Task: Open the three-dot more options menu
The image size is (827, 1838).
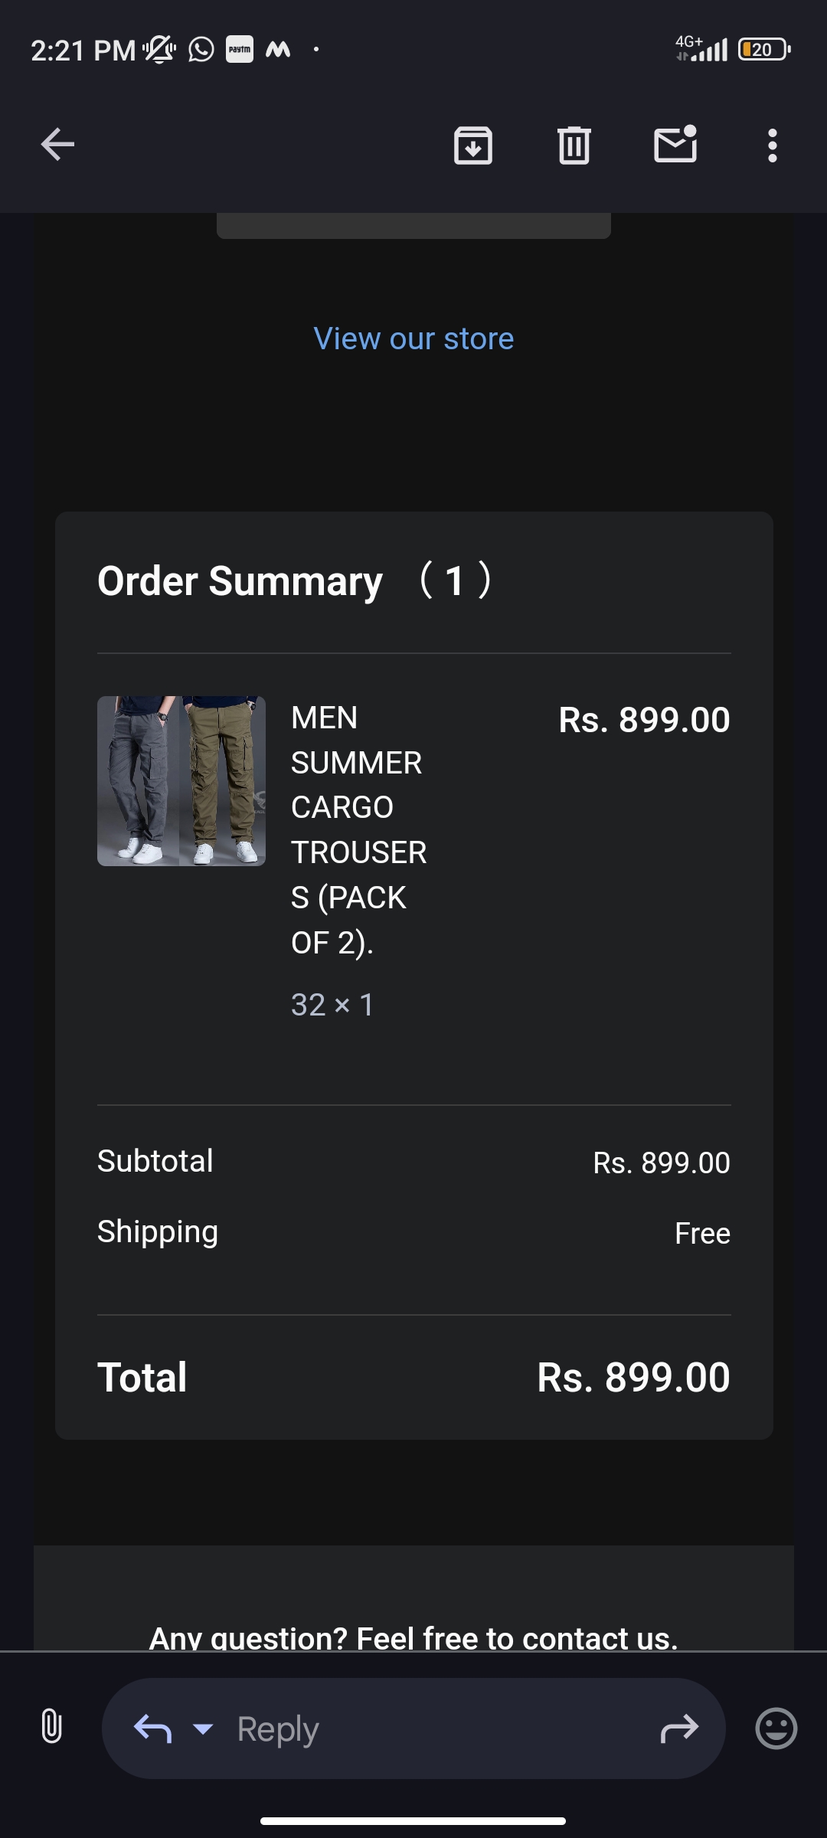Action: (x=772, y=145)
